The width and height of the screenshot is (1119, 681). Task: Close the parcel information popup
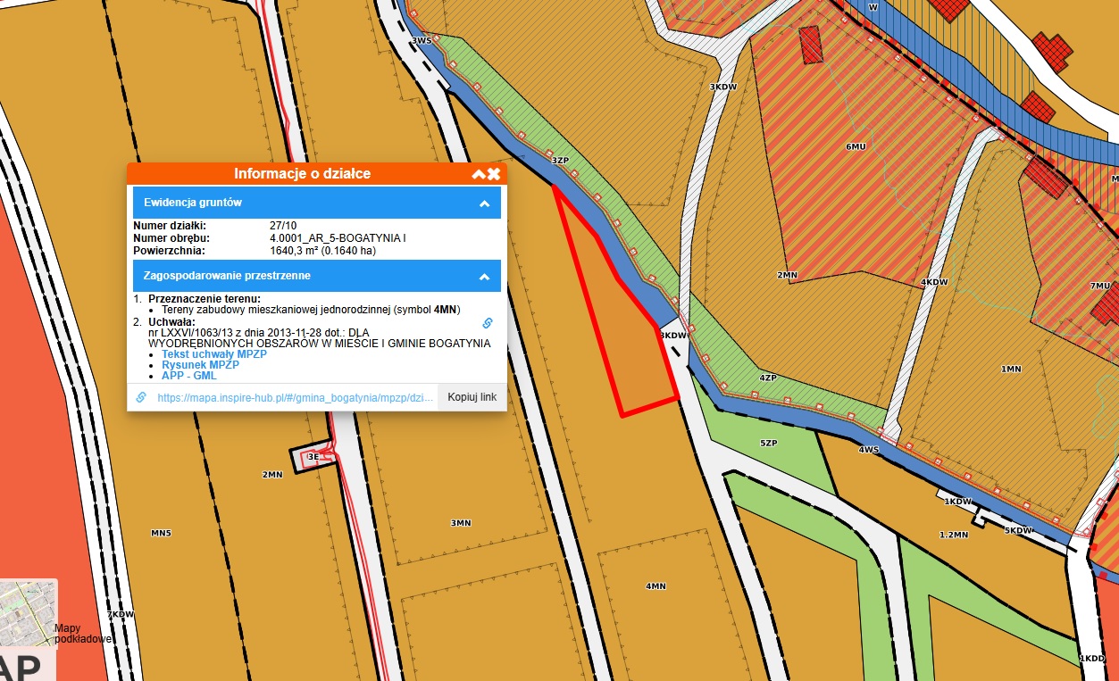[x=494, y=174]
